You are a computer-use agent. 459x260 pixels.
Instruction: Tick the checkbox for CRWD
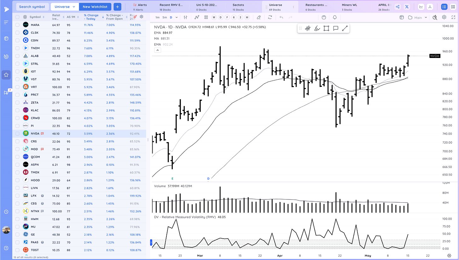click(17, 118)
